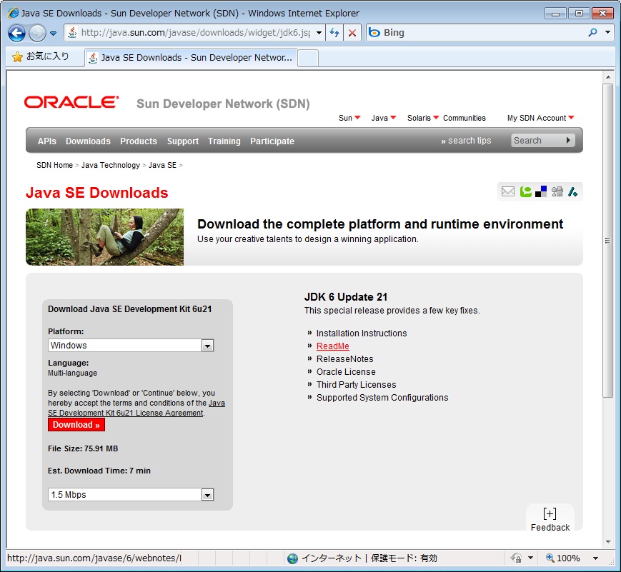621x572 pixels.
Task: Open Installation Instructions link
Action: click(361, 333)
